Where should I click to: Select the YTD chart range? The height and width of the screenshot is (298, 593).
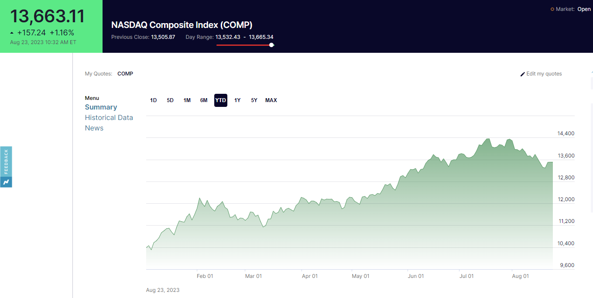tap(221, 100)
